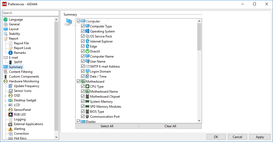Toggle the Motherboard Chipset checkbox
The height and width of the screenshot is (142, 273).
83,96
